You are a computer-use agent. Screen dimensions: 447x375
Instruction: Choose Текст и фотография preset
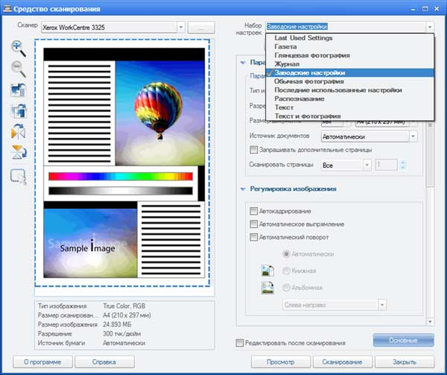(x=308, y=116)
